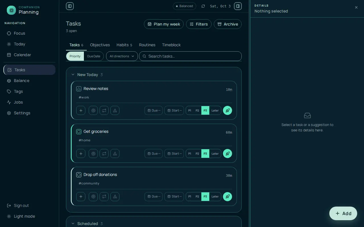The height and width of the screenshot is (227, 364).
Task: Open Due date picker on Review notes
Action: coord(154,110)
